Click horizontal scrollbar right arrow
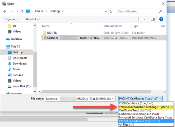 (x=165, y=92)
